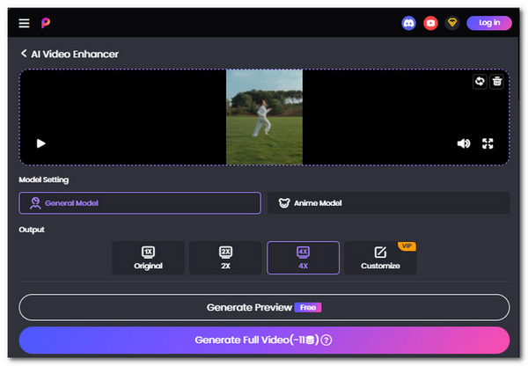This screenshot has height=366, width=528.
Task: Open the YouTube channel icon
Action: (431, 23)
